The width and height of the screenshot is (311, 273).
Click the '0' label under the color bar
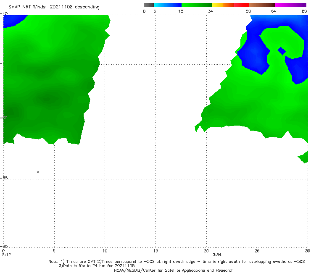coord(144,11)
